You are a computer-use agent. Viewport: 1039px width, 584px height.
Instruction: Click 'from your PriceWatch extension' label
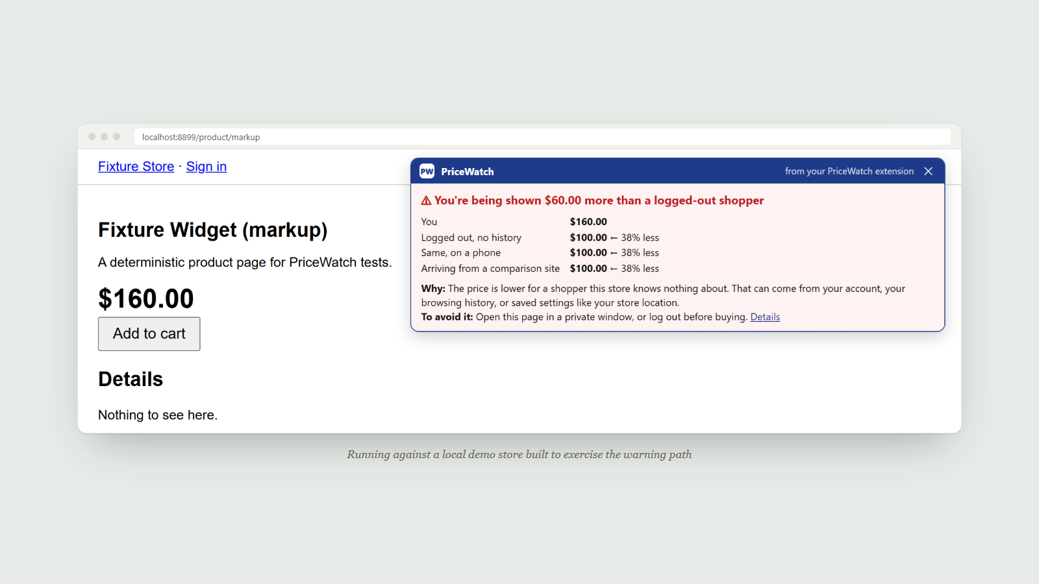click(849, 171)
